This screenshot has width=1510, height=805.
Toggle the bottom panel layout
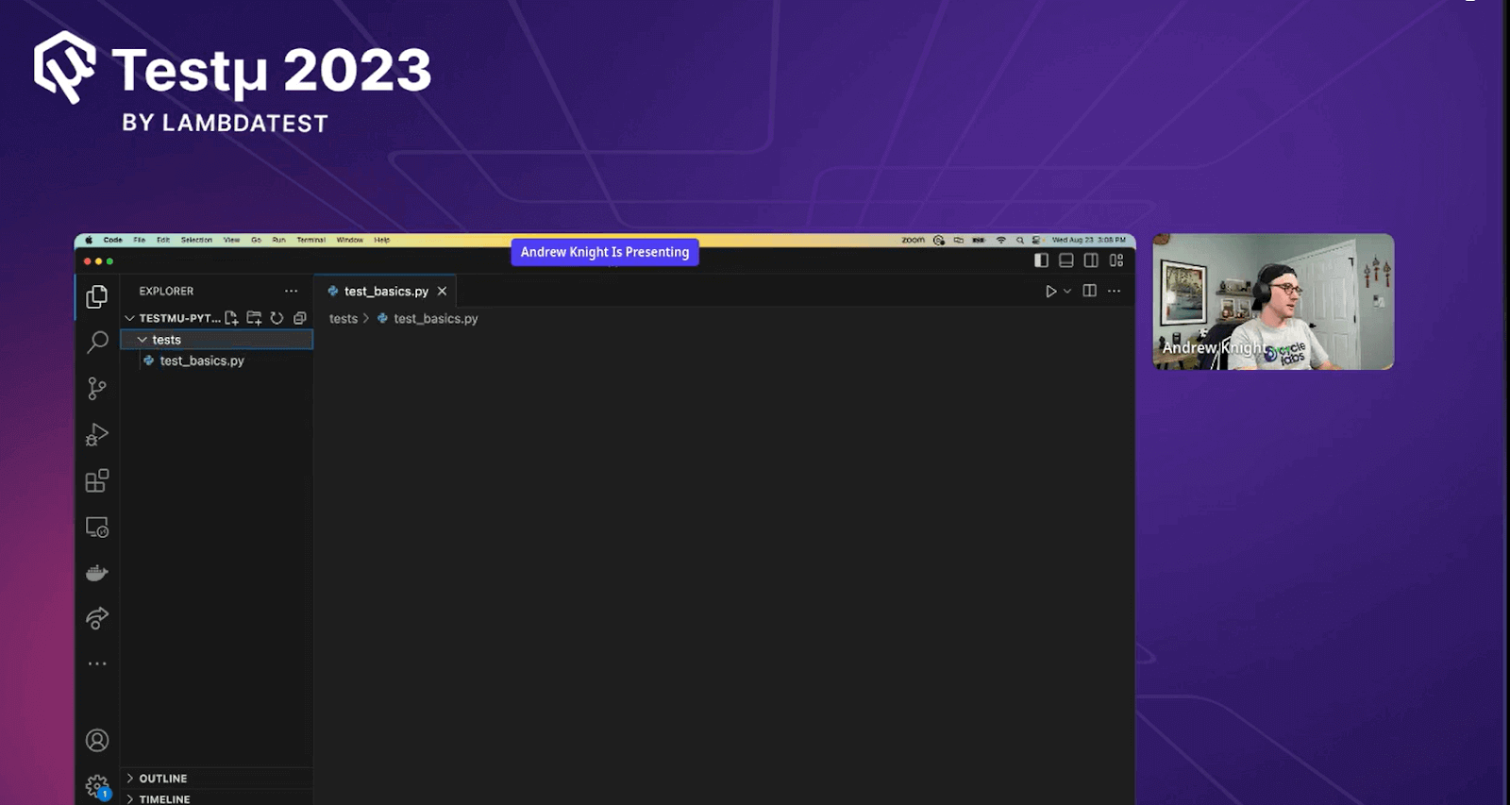[x=1065, y=260]
